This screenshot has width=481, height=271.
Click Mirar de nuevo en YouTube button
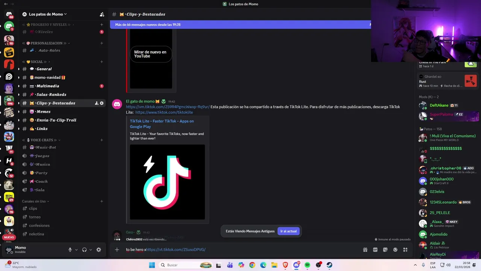tap(150, 54)
